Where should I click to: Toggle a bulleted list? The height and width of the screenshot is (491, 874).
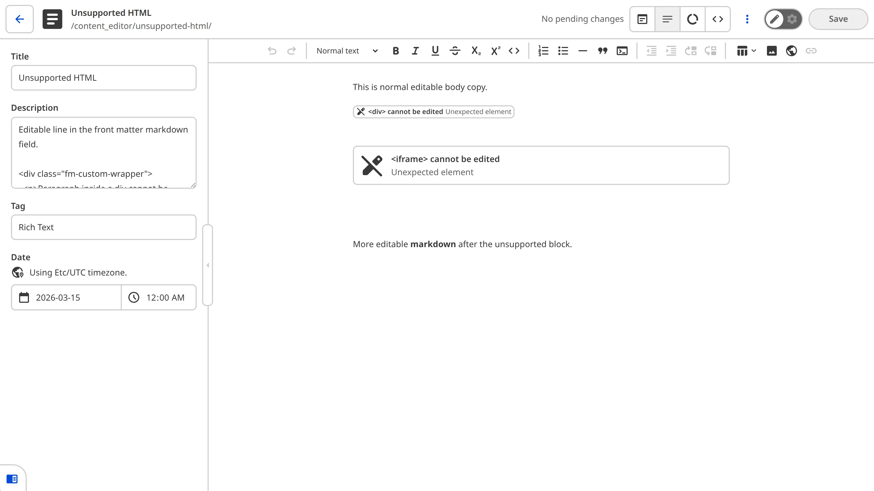click(x=563, y=51)
